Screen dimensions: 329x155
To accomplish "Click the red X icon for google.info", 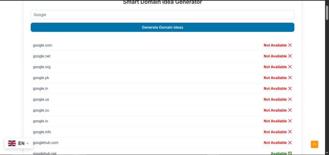I will (290, 132).
